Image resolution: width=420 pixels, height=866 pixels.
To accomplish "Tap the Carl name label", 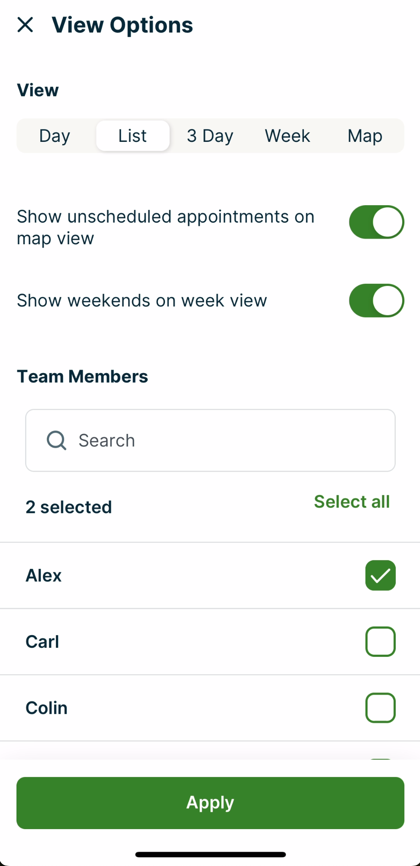I will coord(42,642).
